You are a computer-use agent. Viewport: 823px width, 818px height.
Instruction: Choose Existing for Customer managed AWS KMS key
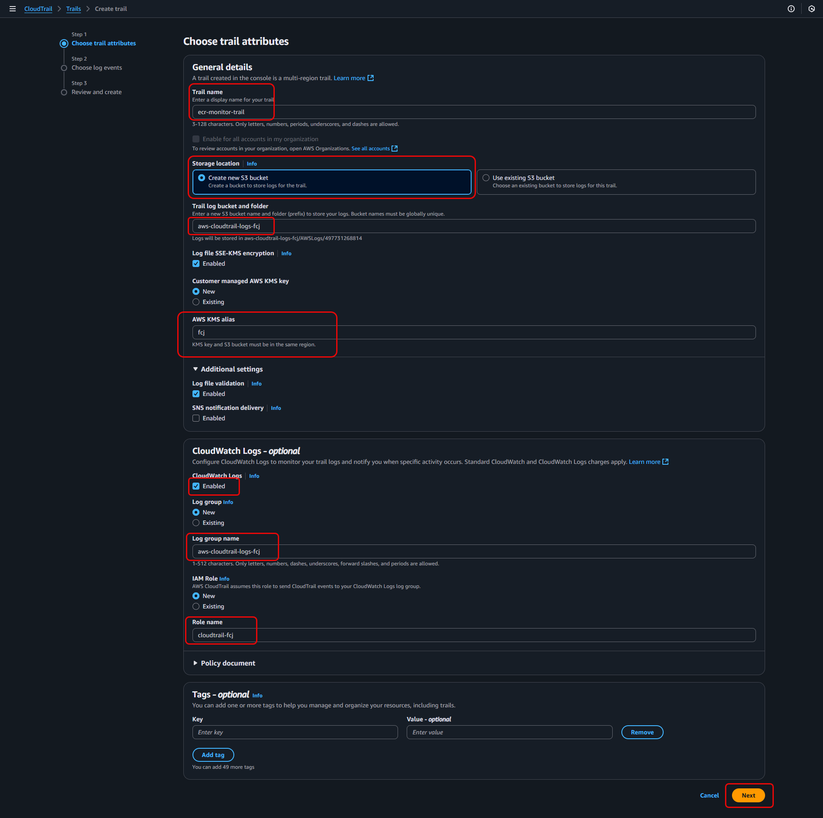click(196, 302)
